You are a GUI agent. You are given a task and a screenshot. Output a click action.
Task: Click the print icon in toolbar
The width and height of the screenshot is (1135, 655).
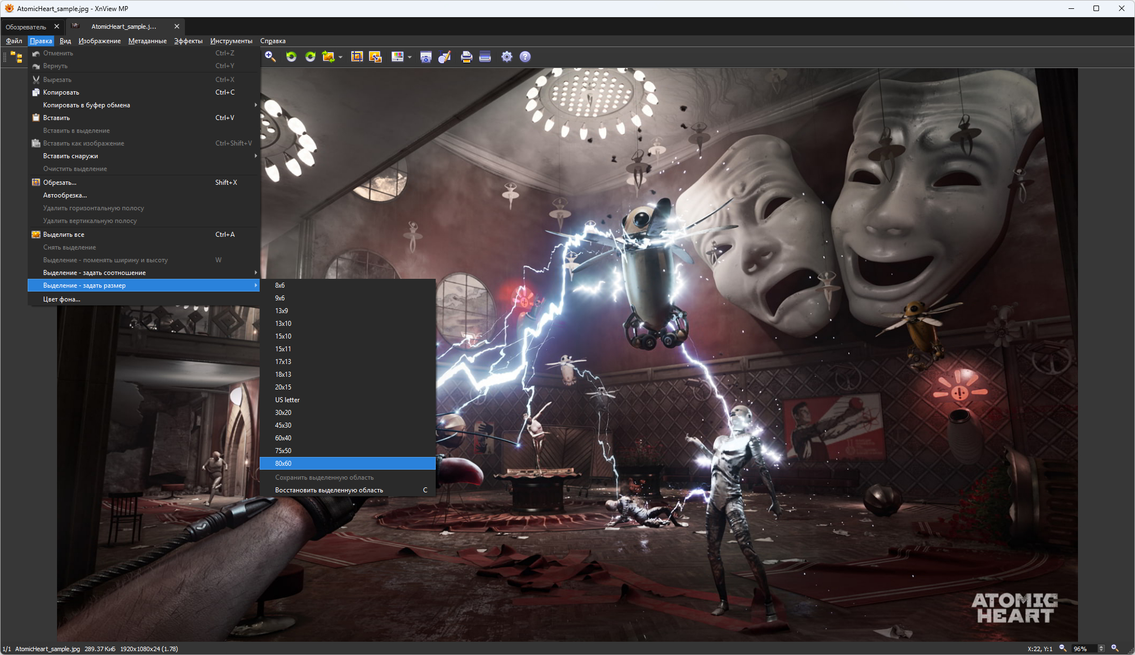[466, 56]
